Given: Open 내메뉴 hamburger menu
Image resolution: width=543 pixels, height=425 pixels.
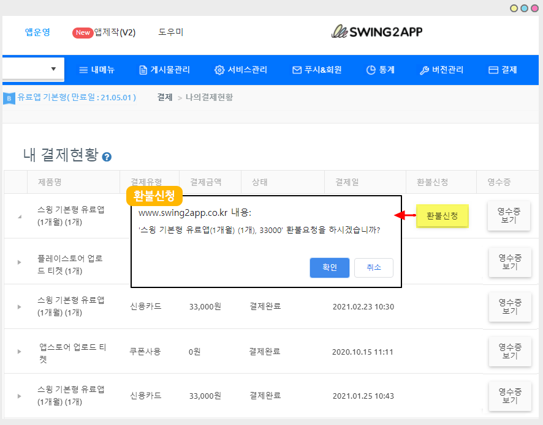Looking at the screenshot, I should (97, 70).
